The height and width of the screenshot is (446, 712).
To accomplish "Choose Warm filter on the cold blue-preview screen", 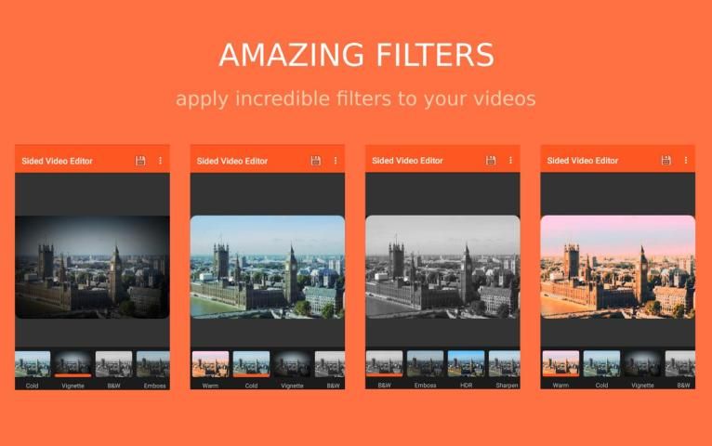I will click(x=210, y=364).
